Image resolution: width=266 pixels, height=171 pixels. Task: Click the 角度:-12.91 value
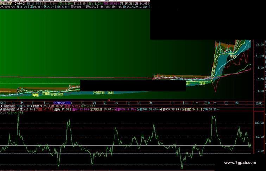click(26, 109)
